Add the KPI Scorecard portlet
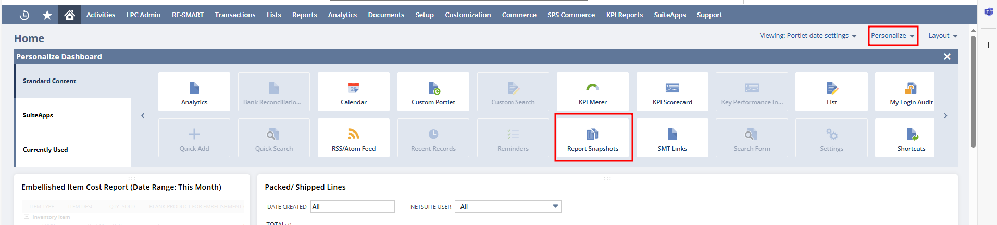 click(x=672, y=92)
